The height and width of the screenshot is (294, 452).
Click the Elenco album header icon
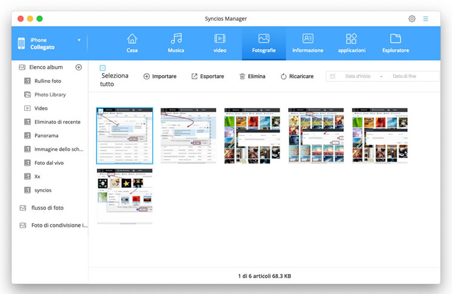pos(22,67)
